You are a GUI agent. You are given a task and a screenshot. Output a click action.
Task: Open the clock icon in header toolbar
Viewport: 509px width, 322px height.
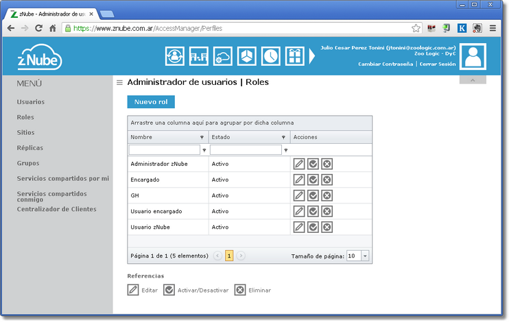[x=271, y=56]
